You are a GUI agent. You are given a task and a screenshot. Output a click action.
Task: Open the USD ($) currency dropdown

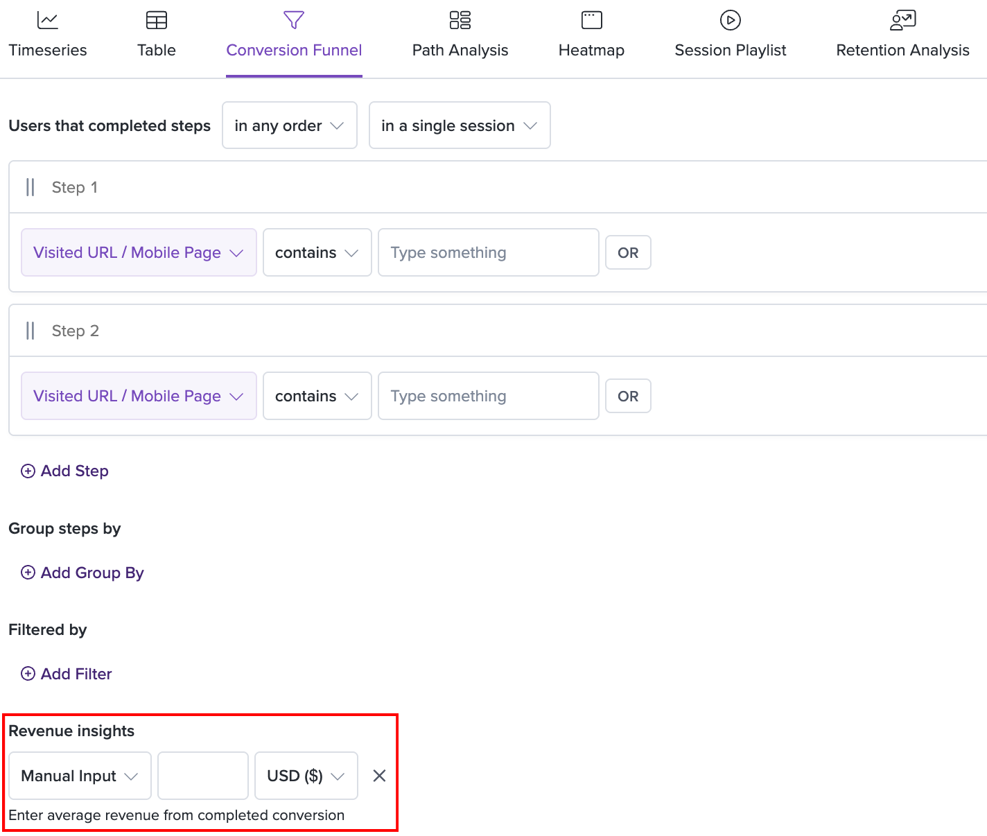click(306, 776)
